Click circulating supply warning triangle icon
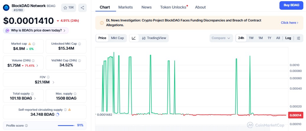 pyautogui.click(x=69, y=110)
